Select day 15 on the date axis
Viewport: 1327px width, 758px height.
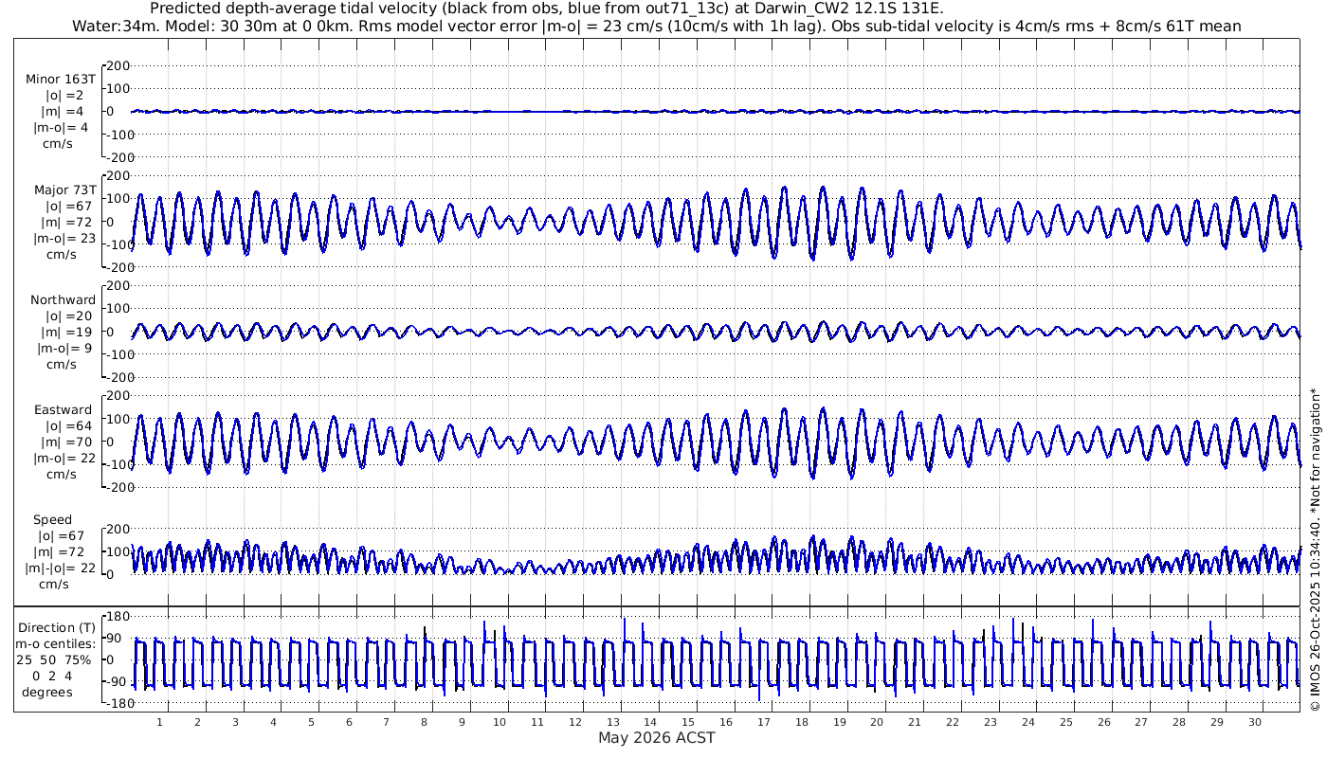[688, 722]
